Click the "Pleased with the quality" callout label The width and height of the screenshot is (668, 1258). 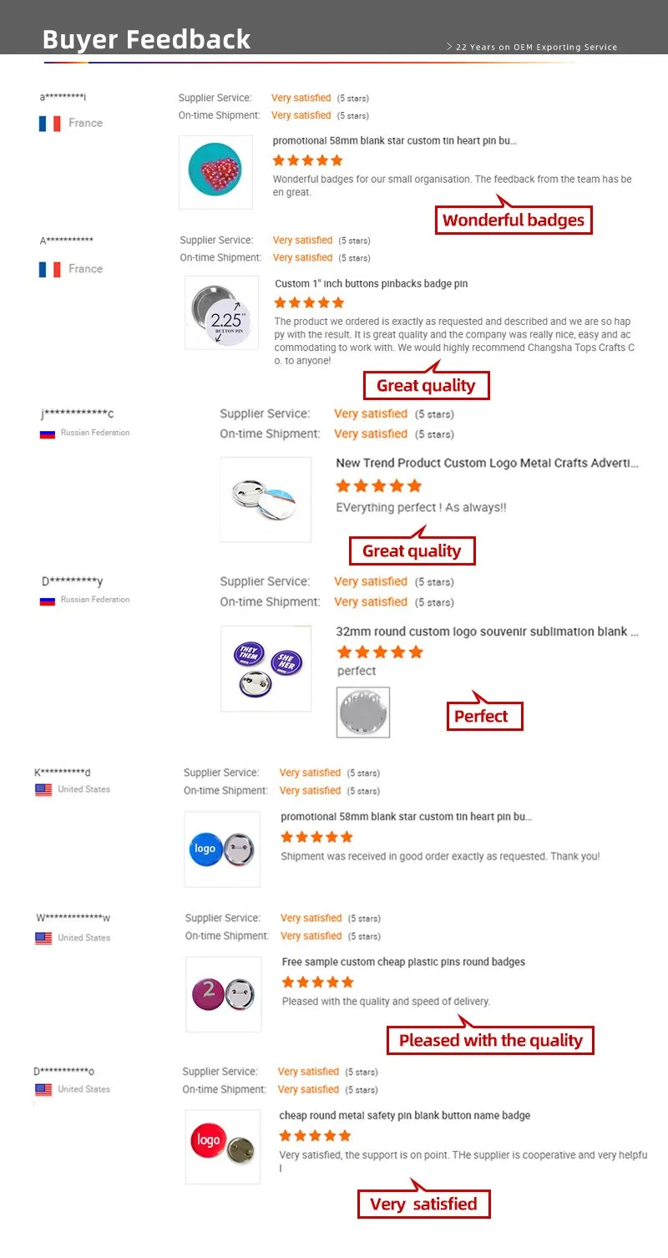tap(490, 1040)
